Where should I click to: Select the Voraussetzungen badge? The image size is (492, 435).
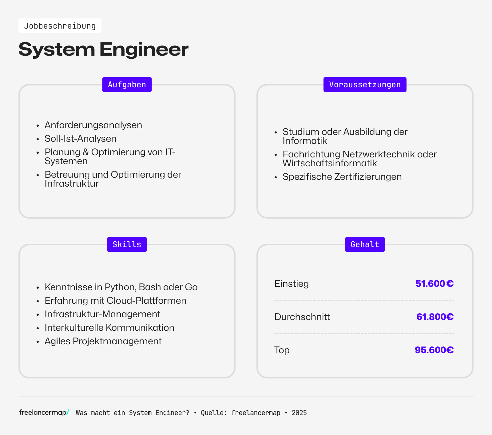pyautogui.click(x=365, y=84)
